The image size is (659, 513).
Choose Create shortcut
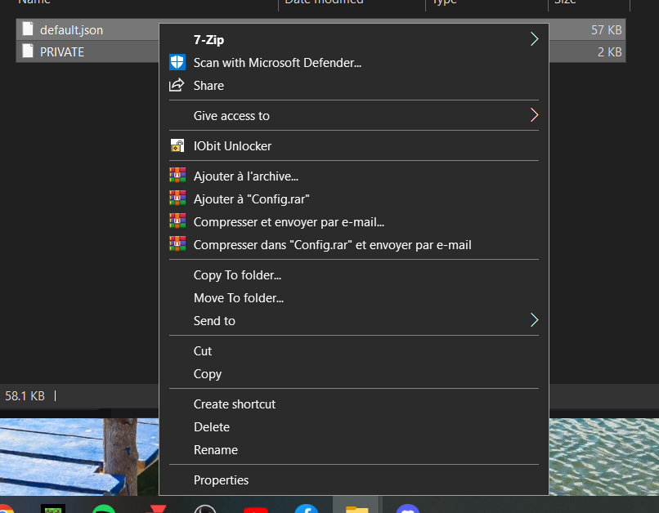(x=354, y=404)
